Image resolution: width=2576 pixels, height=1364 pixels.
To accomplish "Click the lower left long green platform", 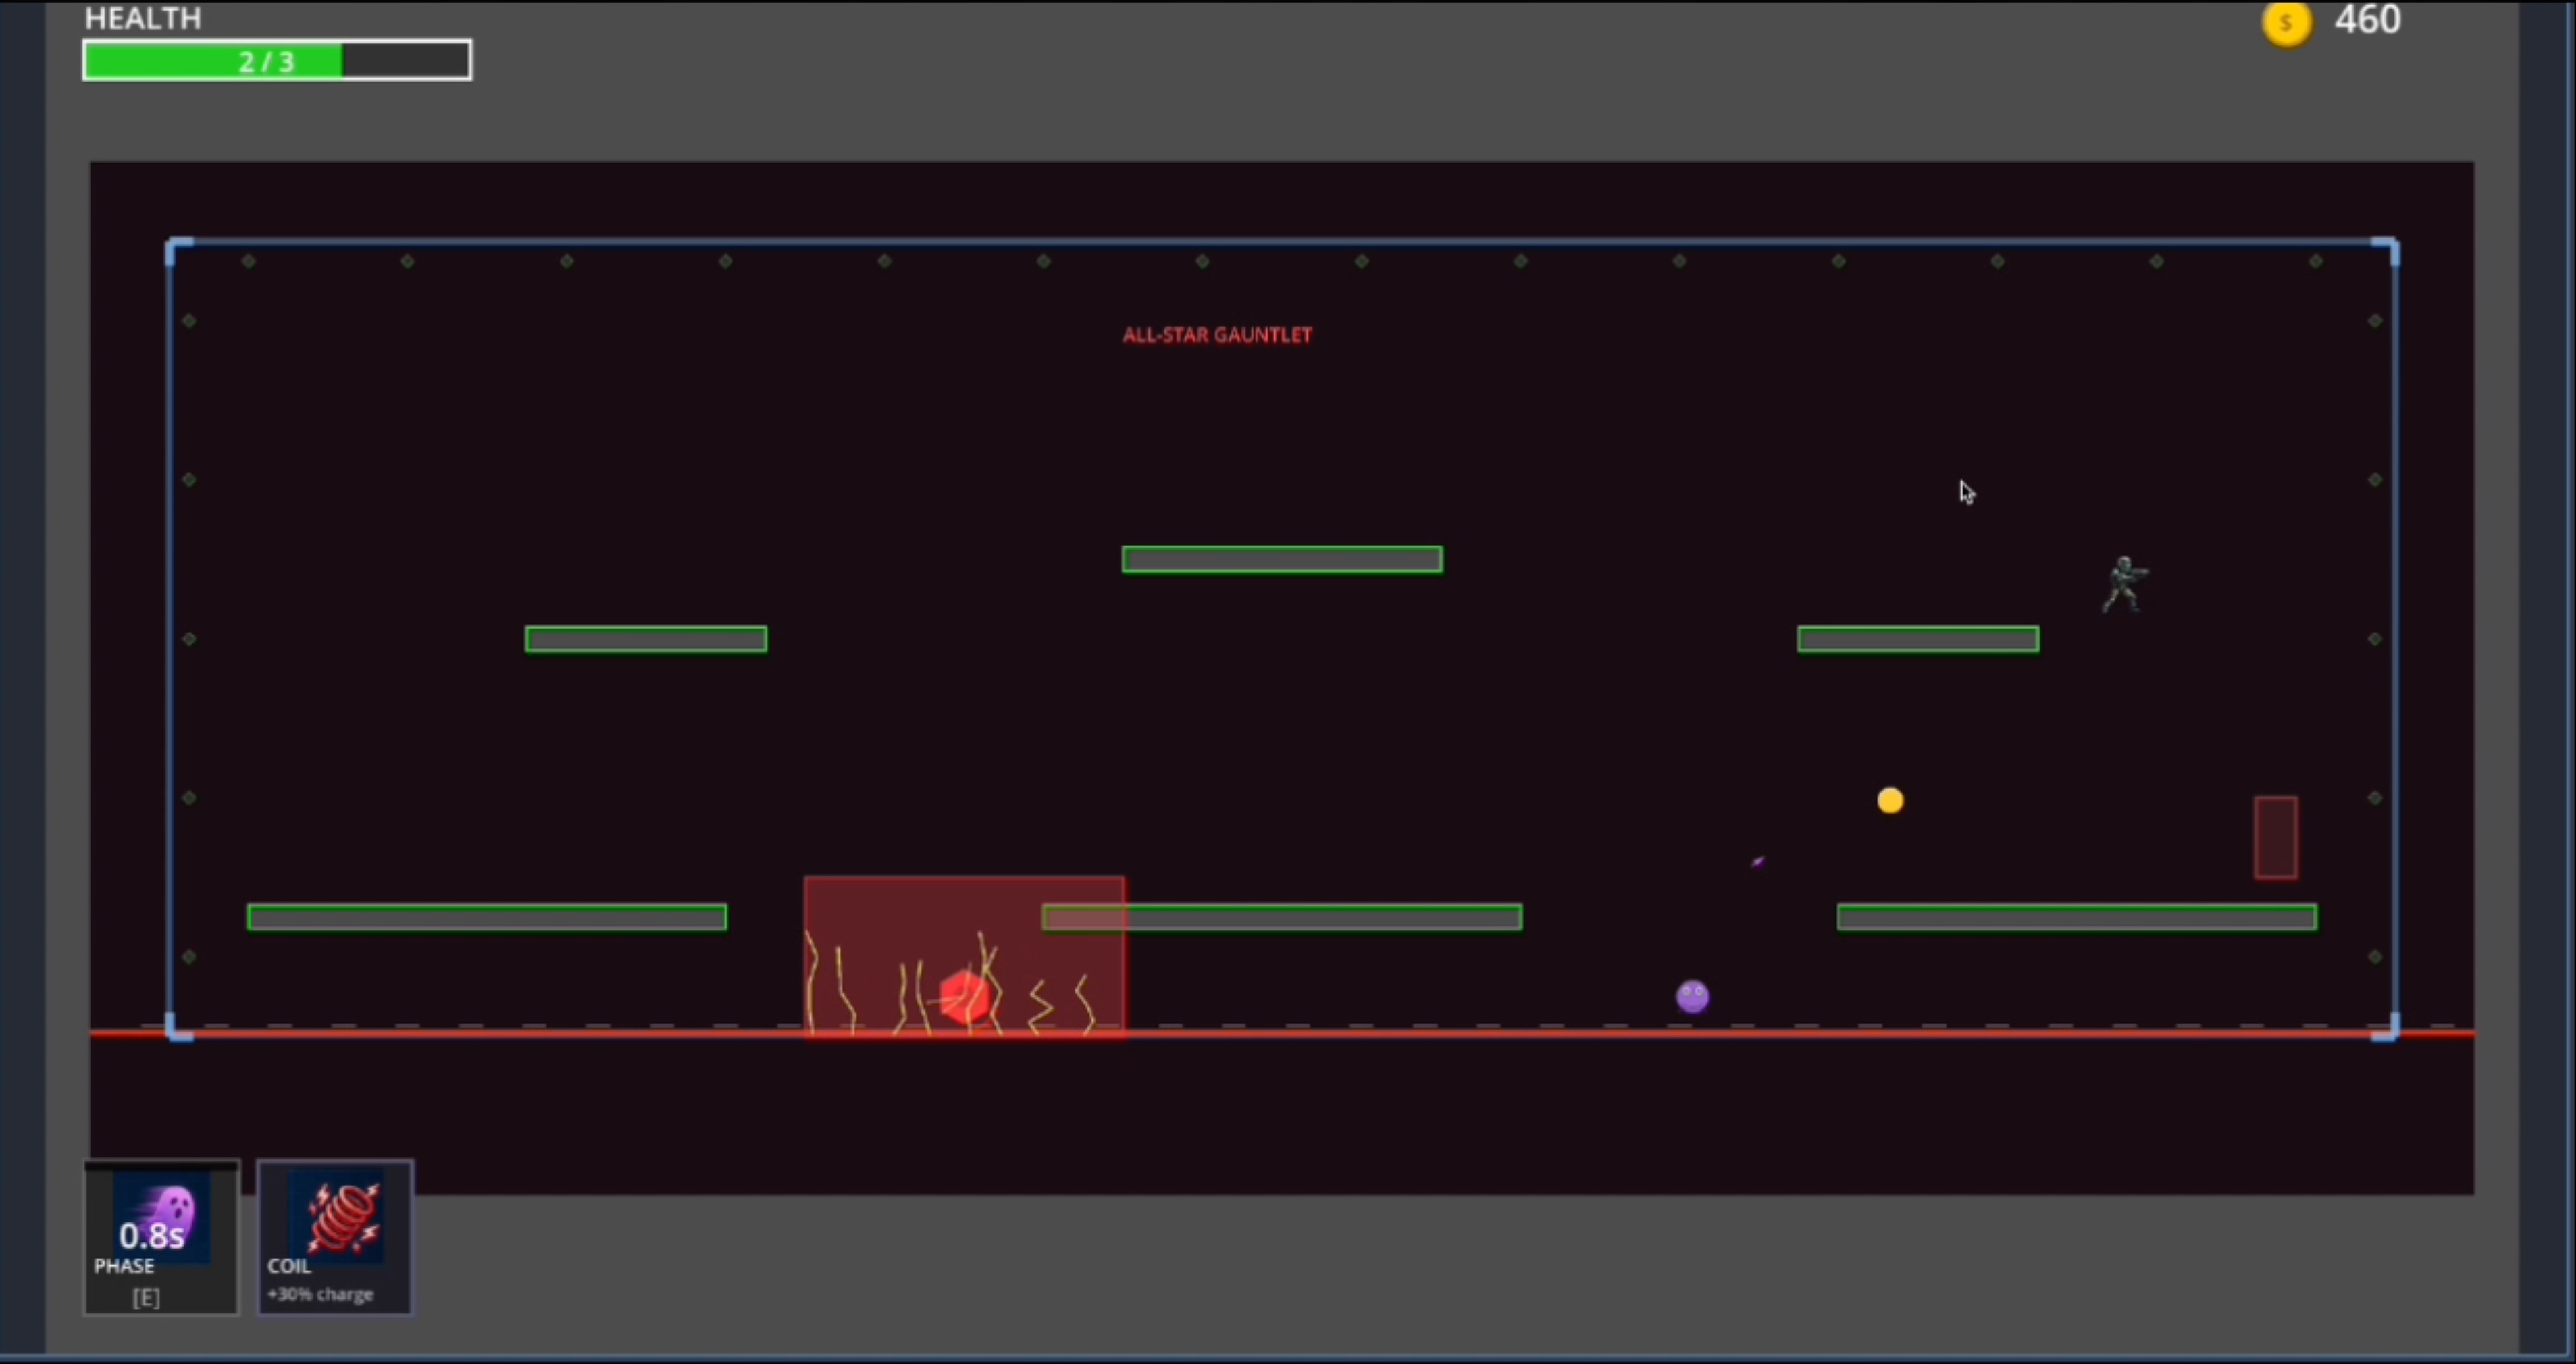I will point(486,917).
